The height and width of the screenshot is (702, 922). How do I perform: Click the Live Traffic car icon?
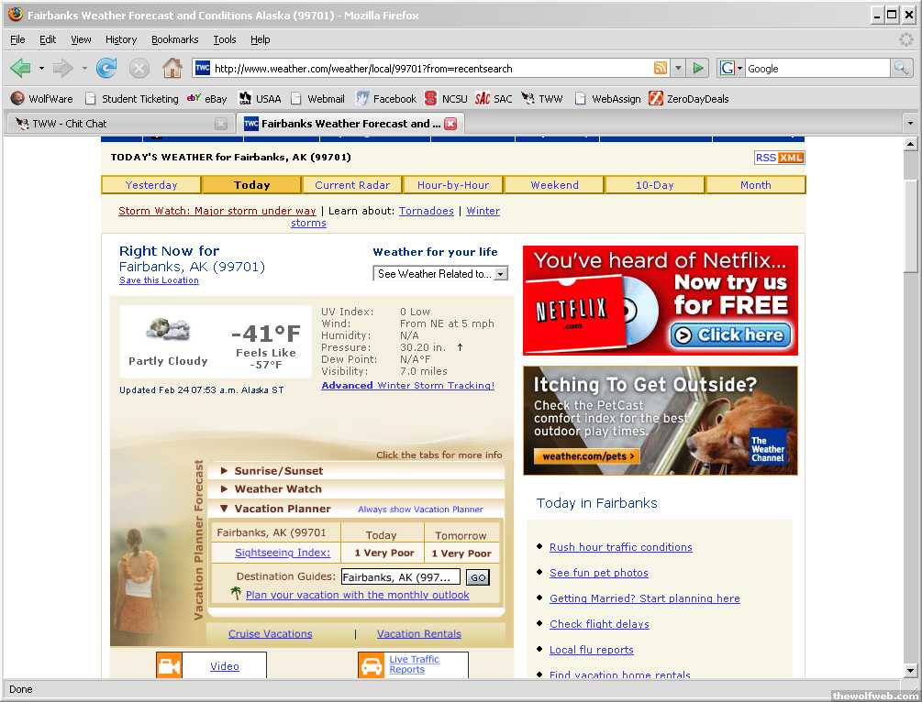tap(372, 665)
